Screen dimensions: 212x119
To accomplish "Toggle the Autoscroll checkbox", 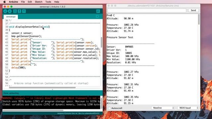I will coord(109,108).
